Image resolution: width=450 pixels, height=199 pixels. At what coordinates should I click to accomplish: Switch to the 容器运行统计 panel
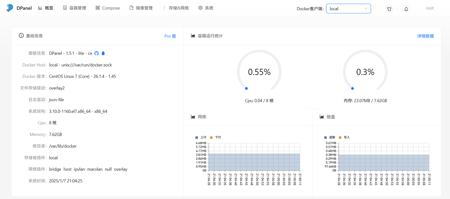pyautogui.click(x=211, y=36)
